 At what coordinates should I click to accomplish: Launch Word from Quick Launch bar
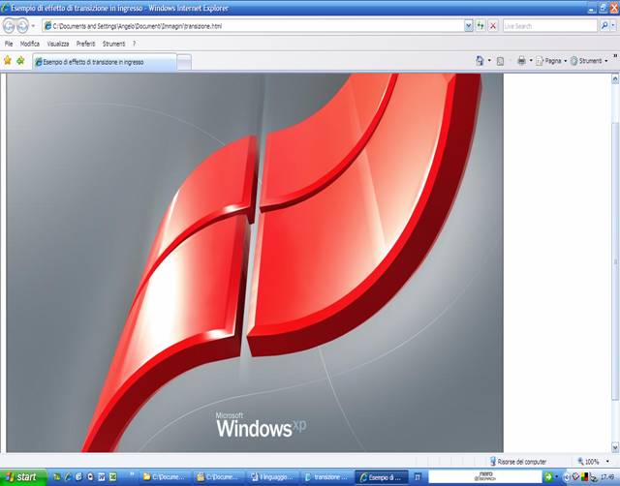click(102, 477)
